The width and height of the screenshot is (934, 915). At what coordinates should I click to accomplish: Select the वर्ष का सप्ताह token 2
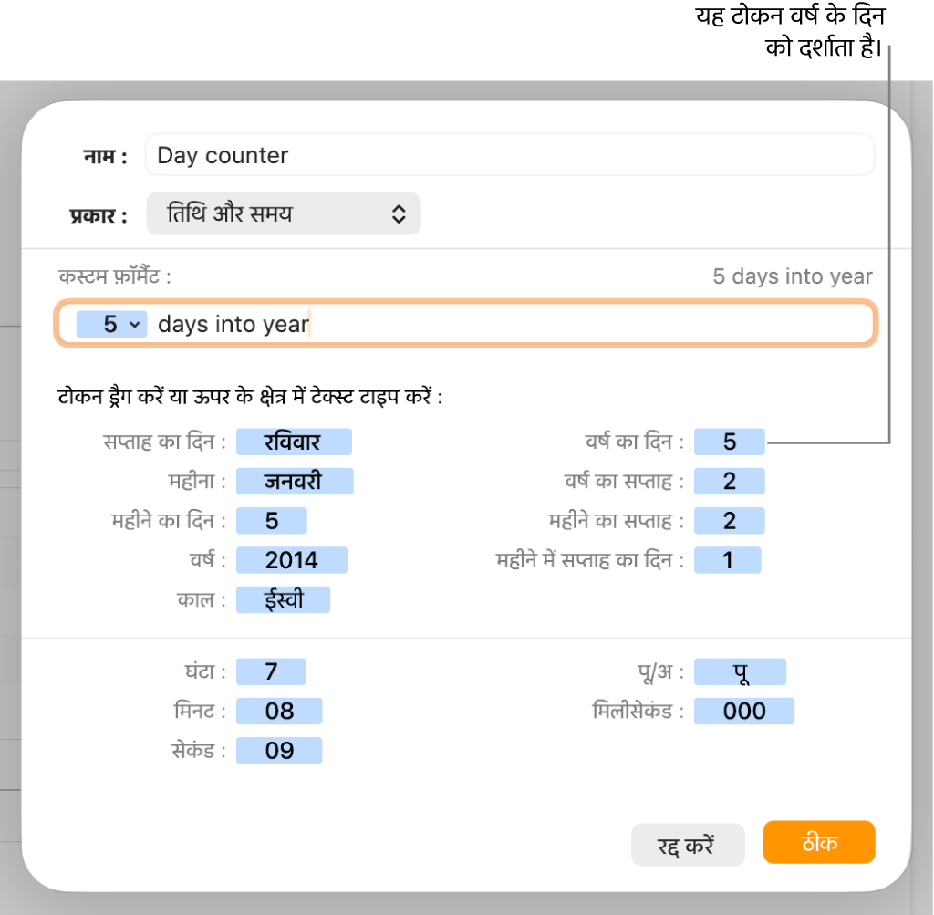[729, 482]
